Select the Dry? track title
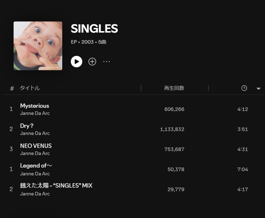 pyautogui.click(x=27, y=126)
